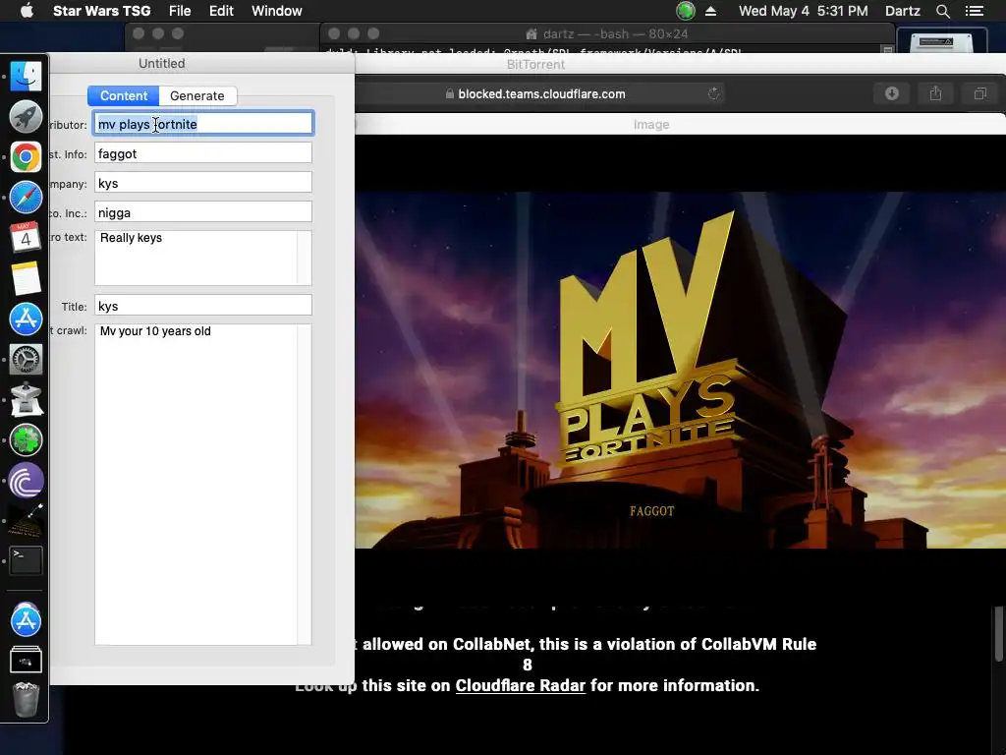Click the crawl text area 'Mv your 10 years old'
The image size is (1006, 755).
pyautogui.click(x=203, y=484)
